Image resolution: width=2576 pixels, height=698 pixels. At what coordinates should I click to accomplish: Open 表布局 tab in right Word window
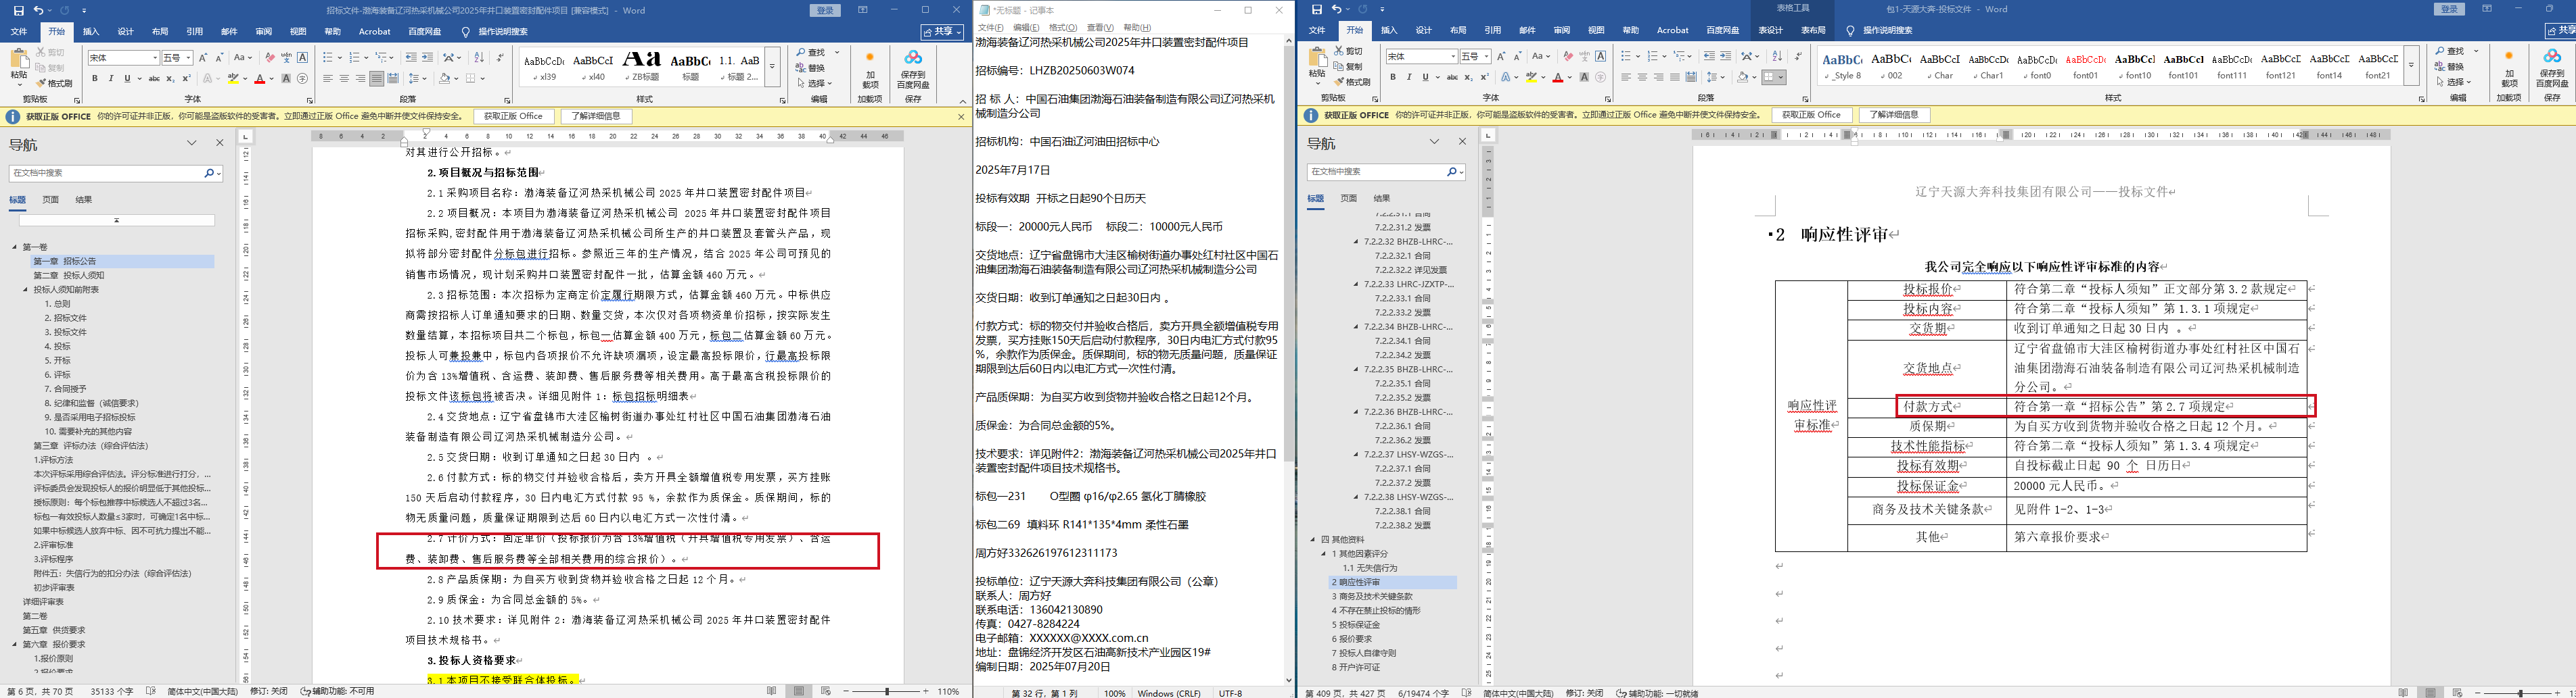[x=1813, y=30]
